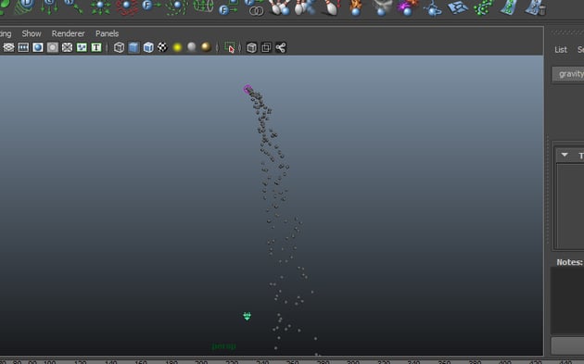This screenshot has width=584, height=364.
Task: Create a Vortex field from the shelf
Action: [177, 7]
